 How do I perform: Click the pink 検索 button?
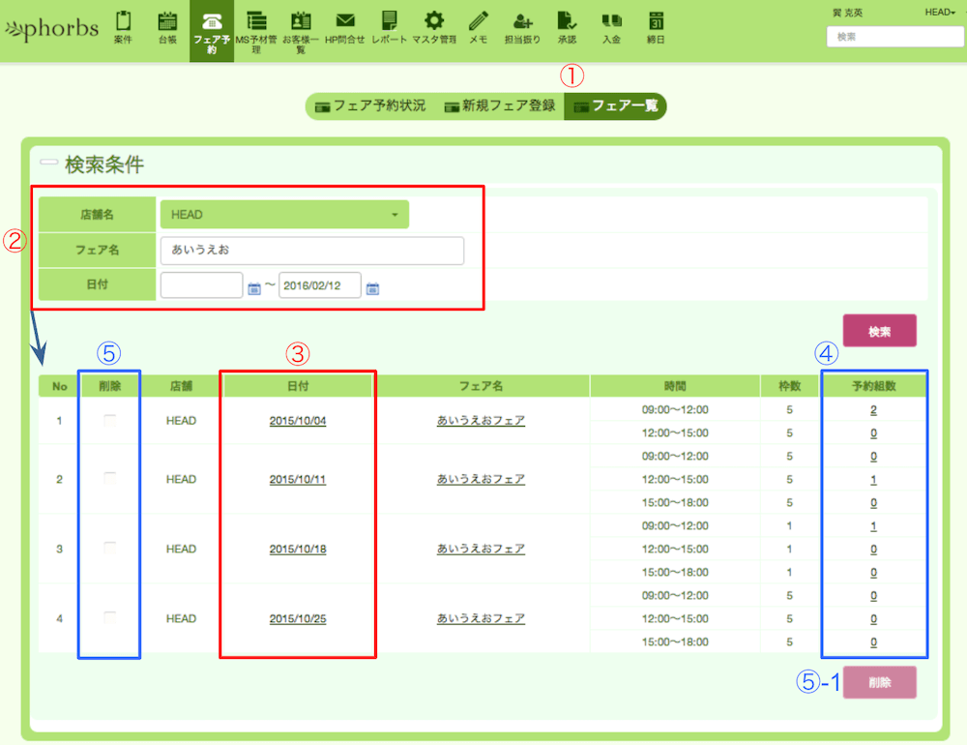click(x=879, y=332)
